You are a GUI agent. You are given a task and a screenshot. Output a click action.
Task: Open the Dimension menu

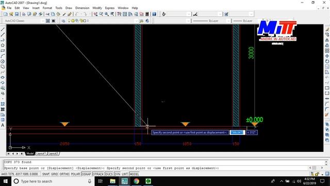point(82,8)
